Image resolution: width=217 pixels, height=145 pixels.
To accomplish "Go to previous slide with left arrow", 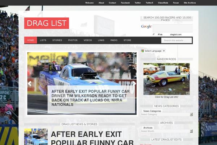I will click(30, 84).
